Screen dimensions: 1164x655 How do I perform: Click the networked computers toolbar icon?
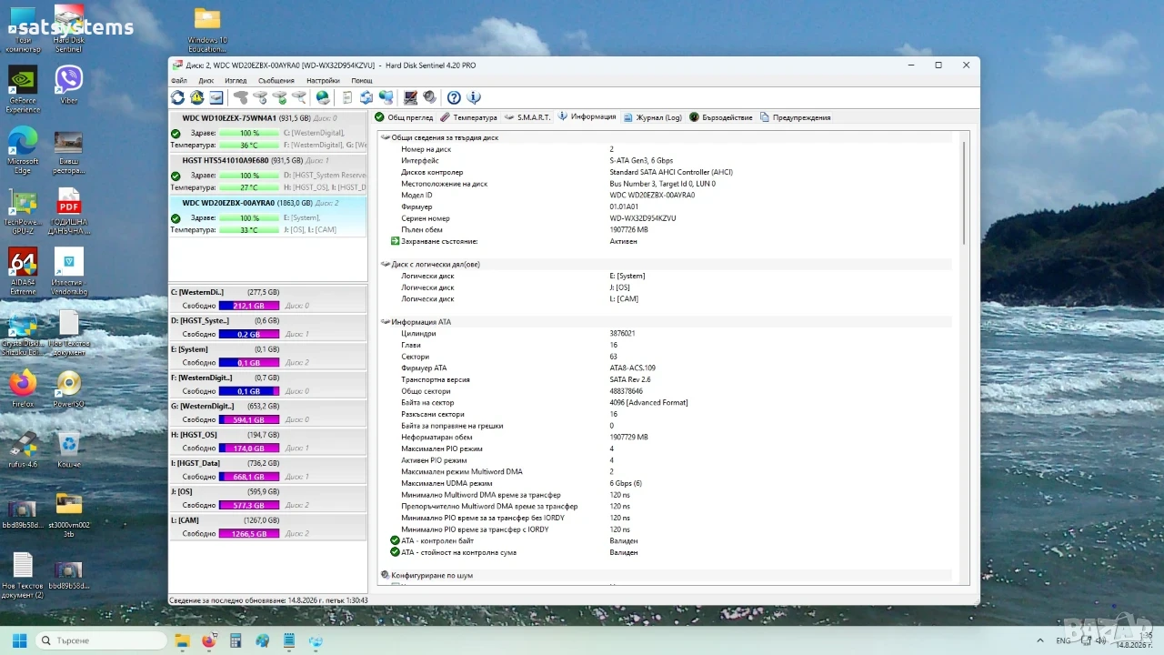386,97
